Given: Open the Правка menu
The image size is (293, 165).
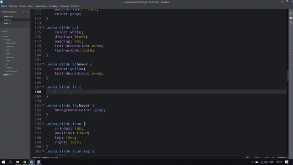Looking at the screenshot, I should [13, 6].
